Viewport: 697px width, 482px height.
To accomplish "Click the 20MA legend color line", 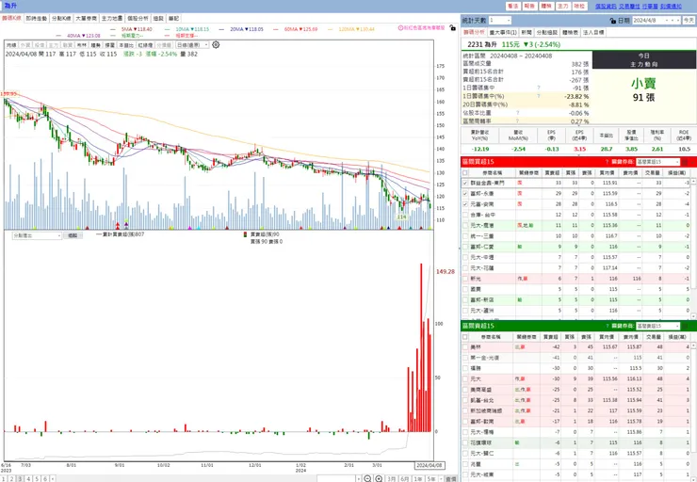I will coord(221,29).
